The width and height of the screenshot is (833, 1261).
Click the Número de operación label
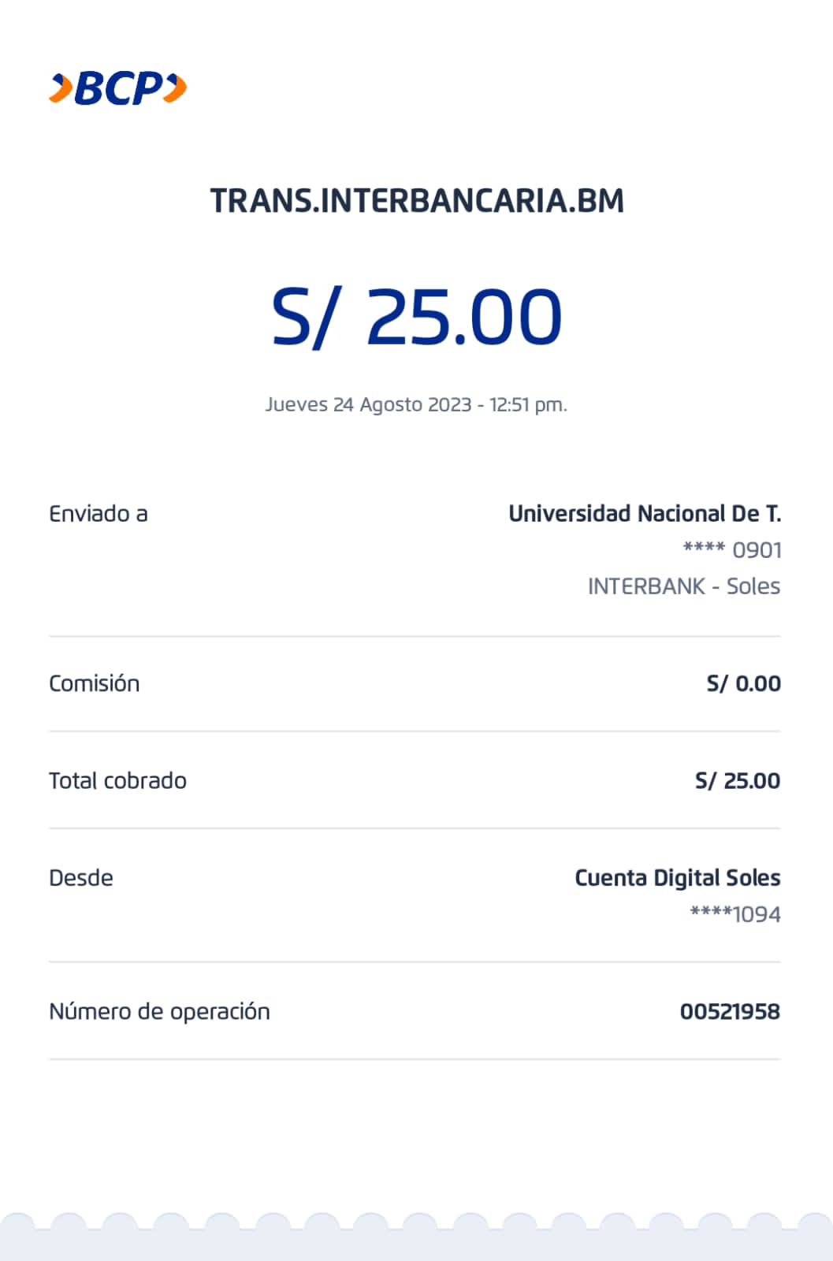(x=159, y=1011)
